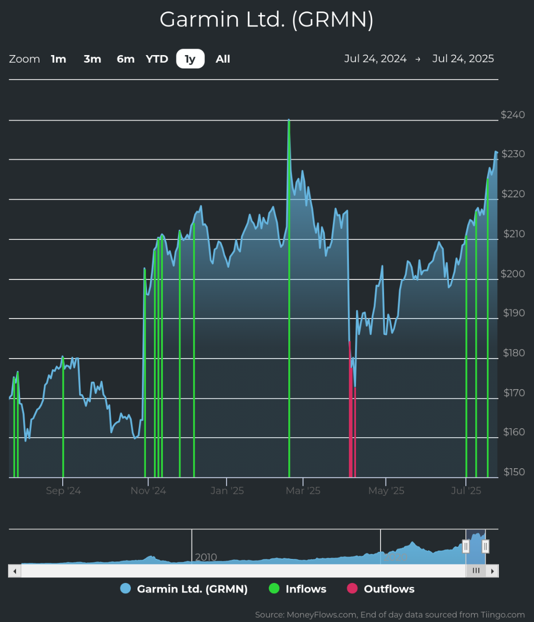
Task: Click the $210 axis label
Action: [x=514, y=234]
